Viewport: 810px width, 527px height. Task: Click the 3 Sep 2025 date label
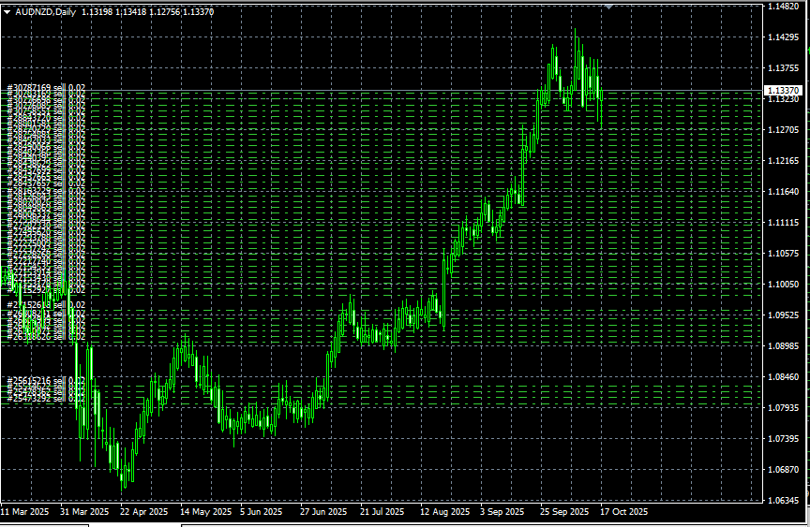click(501, 513)
